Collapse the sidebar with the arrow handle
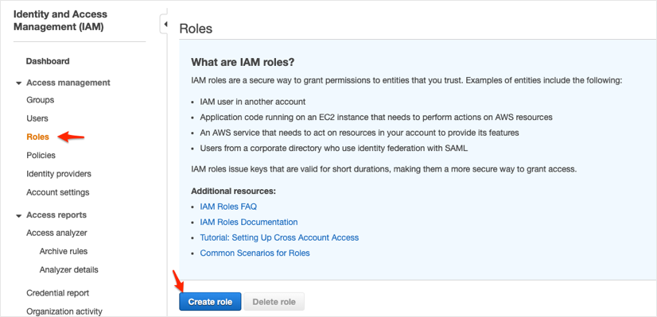Viewport: 657px width, 317px height. (164, 25)
